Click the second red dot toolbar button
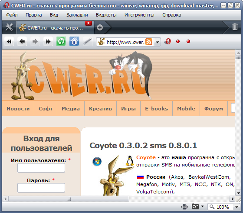 188,41
